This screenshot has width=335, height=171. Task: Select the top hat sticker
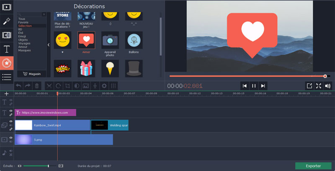point(134,68)
